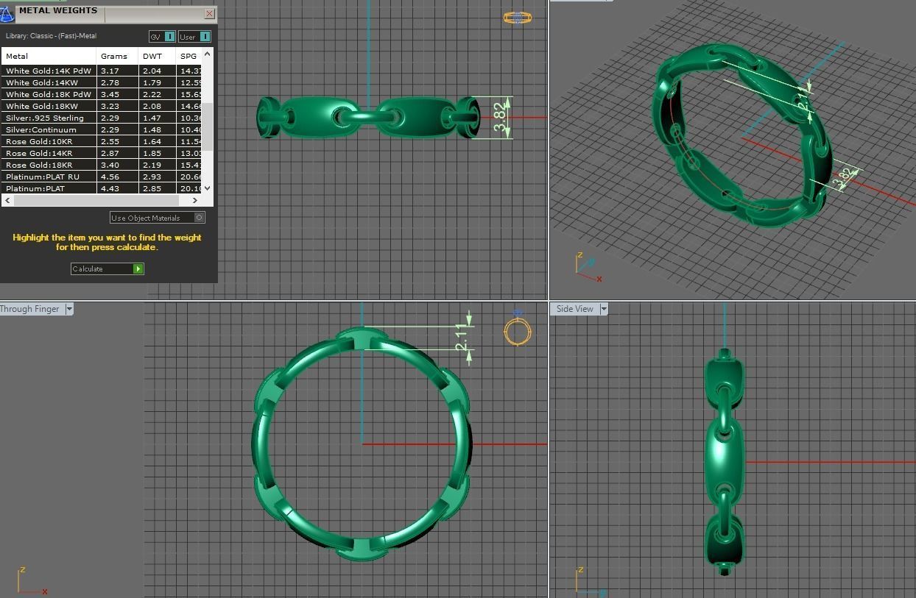Click the Metal Weights panel logo icon
Viewport: 916px width, 598px height.
pyautogui.click(x=7, y=13)
